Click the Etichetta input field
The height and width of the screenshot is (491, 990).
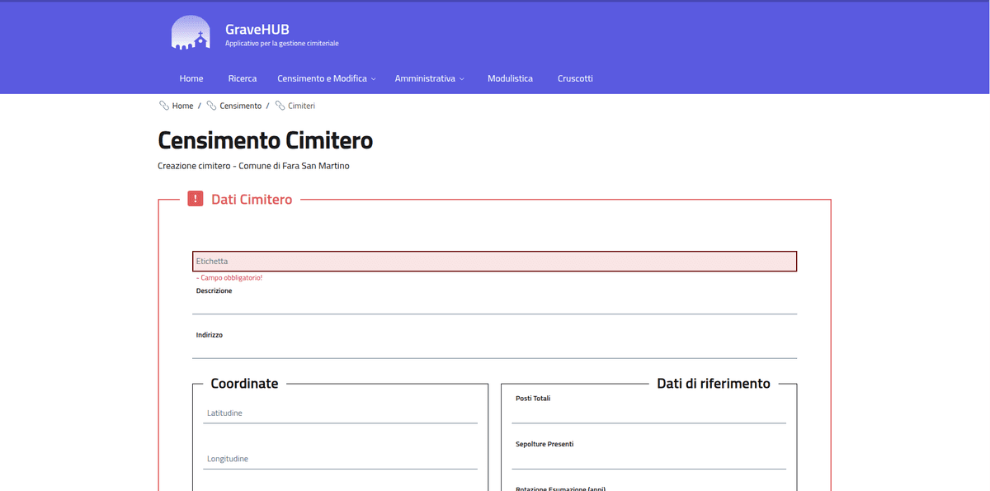pos(494,261)
